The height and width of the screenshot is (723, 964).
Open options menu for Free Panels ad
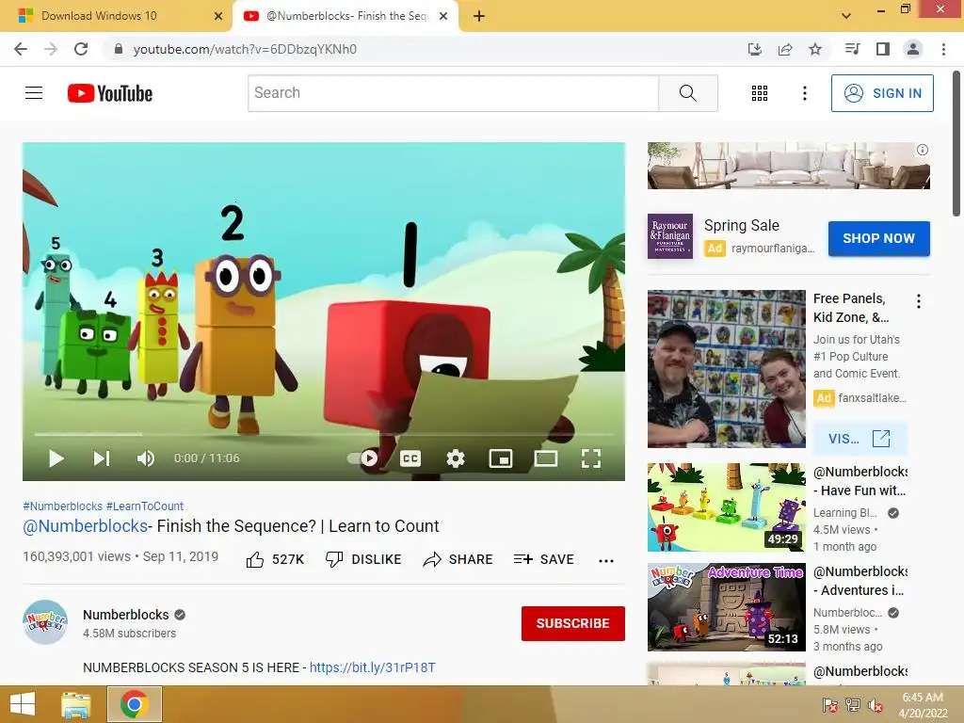click(x=919, y=301)
